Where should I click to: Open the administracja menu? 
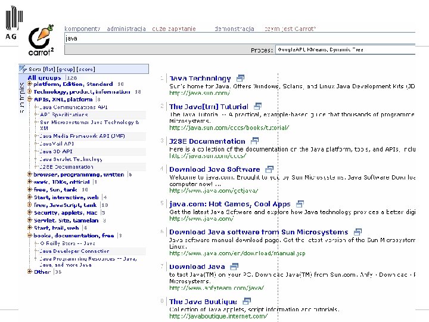(126, 29)
